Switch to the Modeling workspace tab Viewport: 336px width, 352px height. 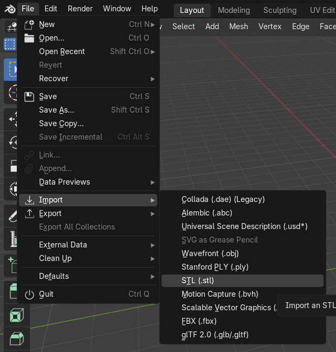pyautogui.click(x=234, y=10)
